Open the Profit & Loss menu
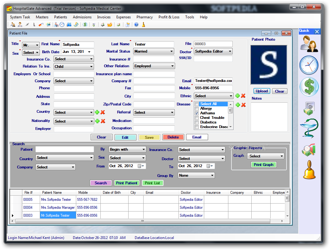The width and height of the screenshot is (330, 250). [x=169, y=17]
